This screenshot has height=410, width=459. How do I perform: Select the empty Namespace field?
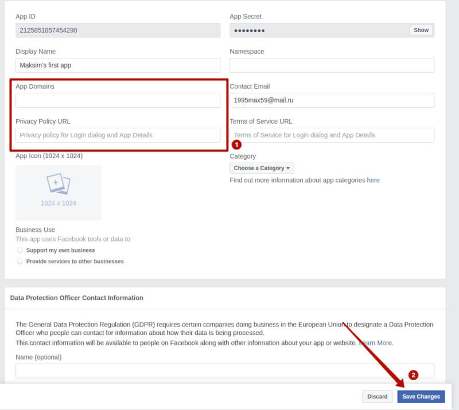332,65
